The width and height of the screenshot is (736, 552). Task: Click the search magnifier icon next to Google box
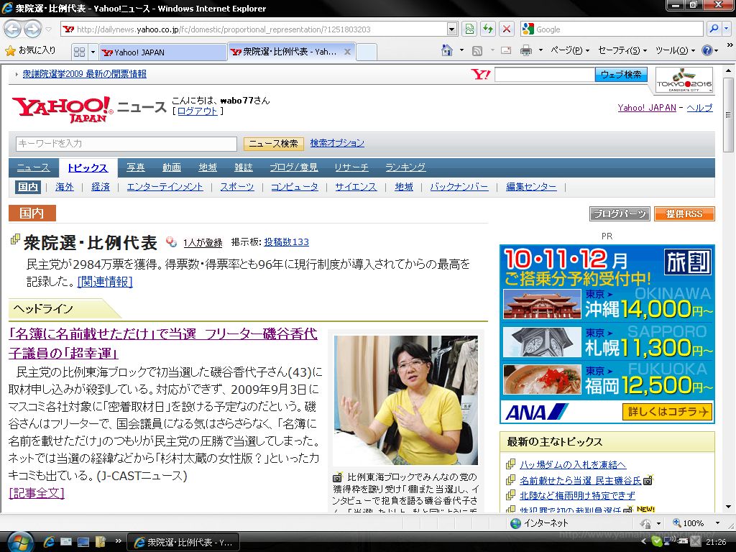tap(714, 29)
